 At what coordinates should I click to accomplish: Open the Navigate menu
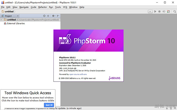tap(24, 7)
